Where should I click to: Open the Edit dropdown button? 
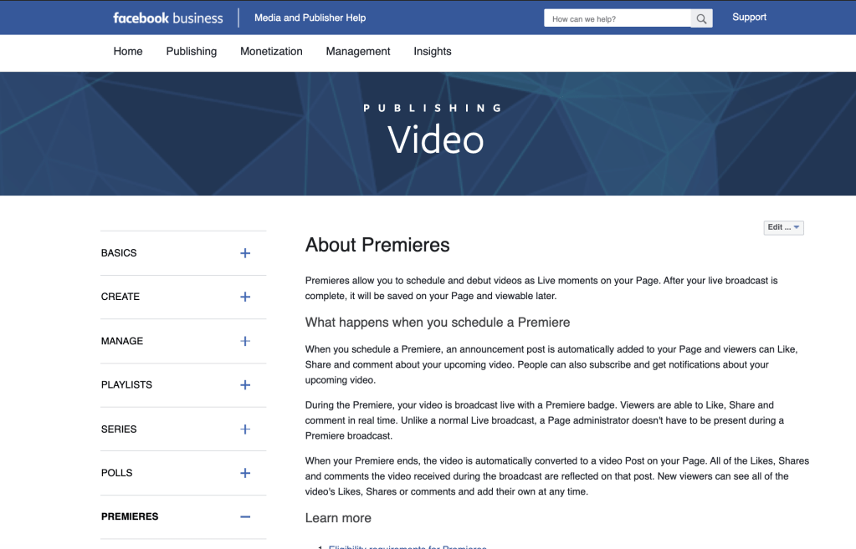pyautogui.click(x=783, y=227)
